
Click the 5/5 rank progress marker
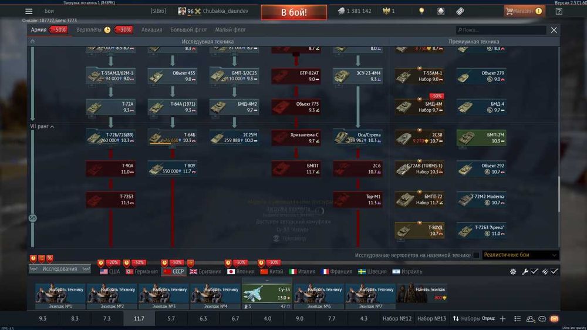tap(32, 218)
